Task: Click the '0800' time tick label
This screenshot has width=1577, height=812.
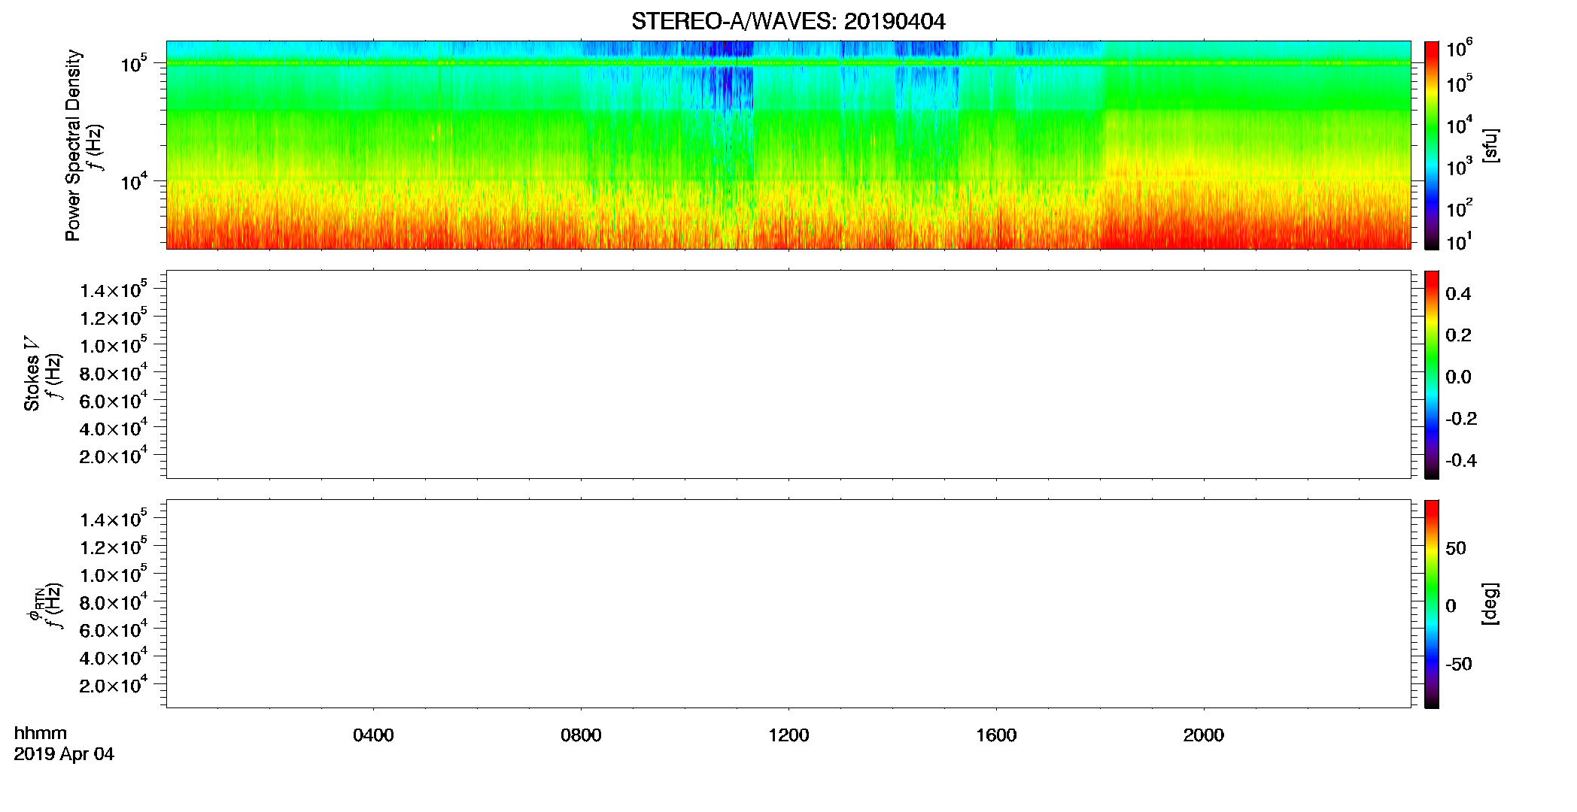Action: point(581,735)
